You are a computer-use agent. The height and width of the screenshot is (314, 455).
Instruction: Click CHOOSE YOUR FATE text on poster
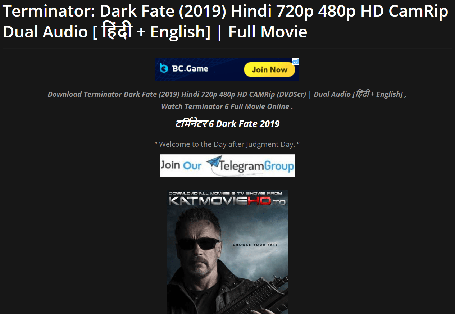(x=255, y=245)
